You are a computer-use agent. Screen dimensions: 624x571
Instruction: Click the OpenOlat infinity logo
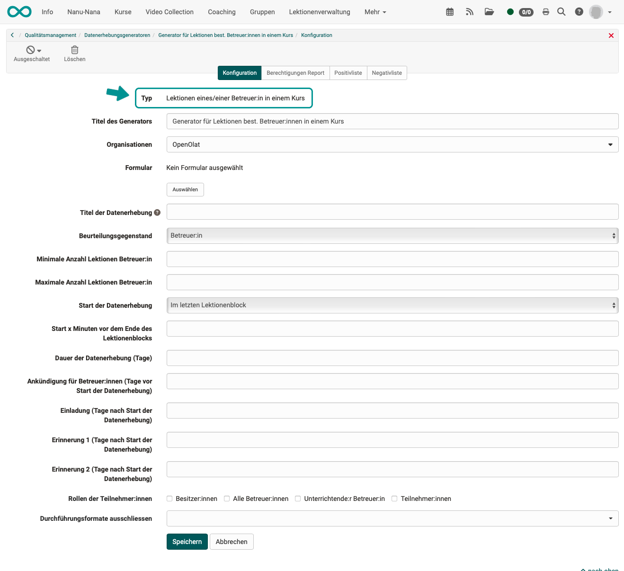19,11
